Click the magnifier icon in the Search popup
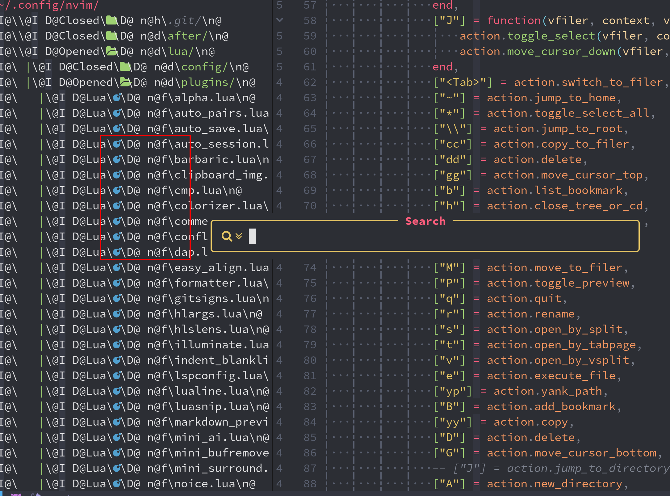Image resolution: width=670 pixels, height=496 pixels. click(x=227, y=236)
